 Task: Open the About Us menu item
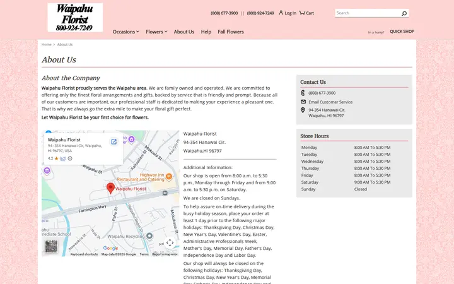tap(184, 32)
